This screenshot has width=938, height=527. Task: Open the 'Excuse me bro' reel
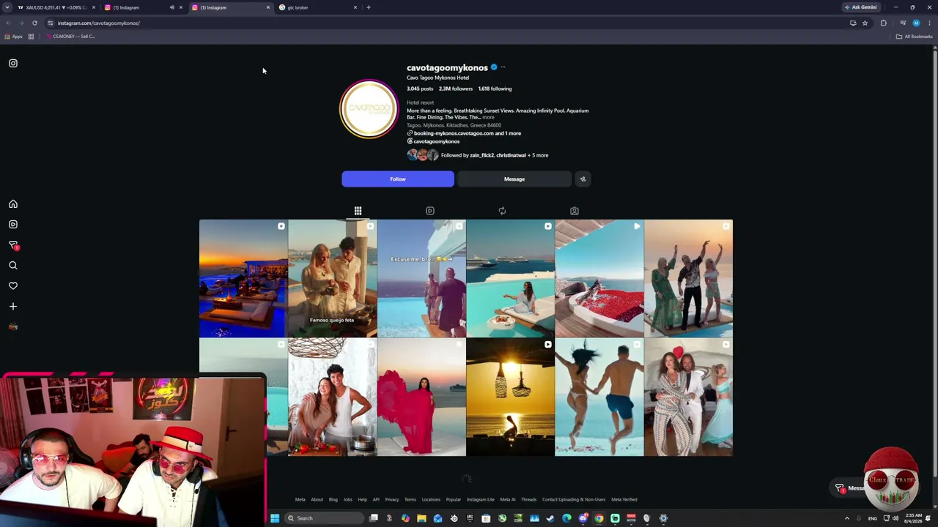pos(421,278)
